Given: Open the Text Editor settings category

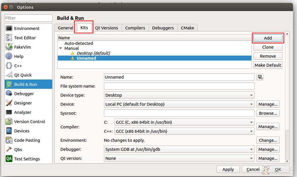Looking at the screenshot, I should pos(28,38).
